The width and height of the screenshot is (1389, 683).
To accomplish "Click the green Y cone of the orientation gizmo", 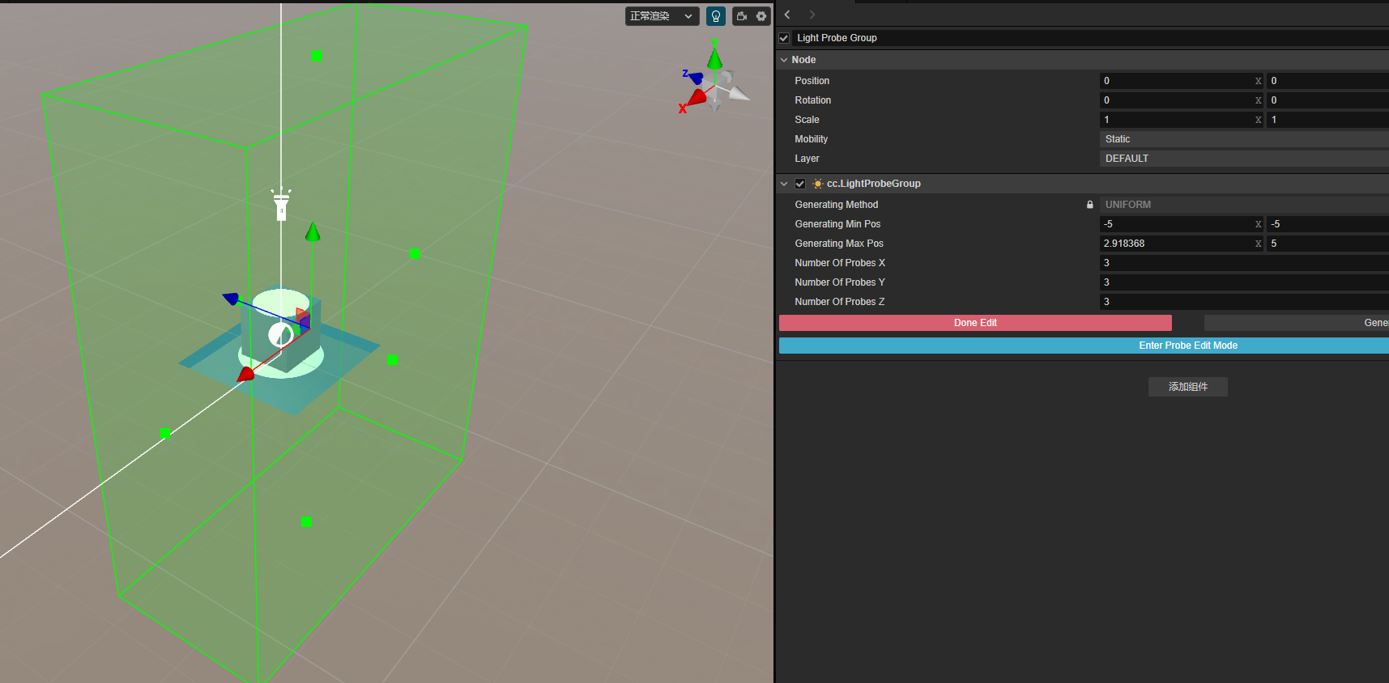I will click(x=714, y=57).
